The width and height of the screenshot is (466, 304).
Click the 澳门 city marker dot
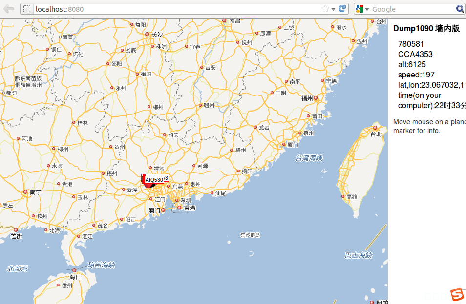tap(163, 210)
